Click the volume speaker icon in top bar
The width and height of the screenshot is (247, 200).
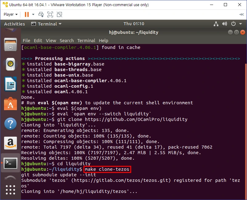coord(225,24)
